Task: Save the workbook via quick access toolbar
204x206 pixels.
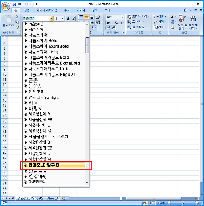Action: point(14,4)
